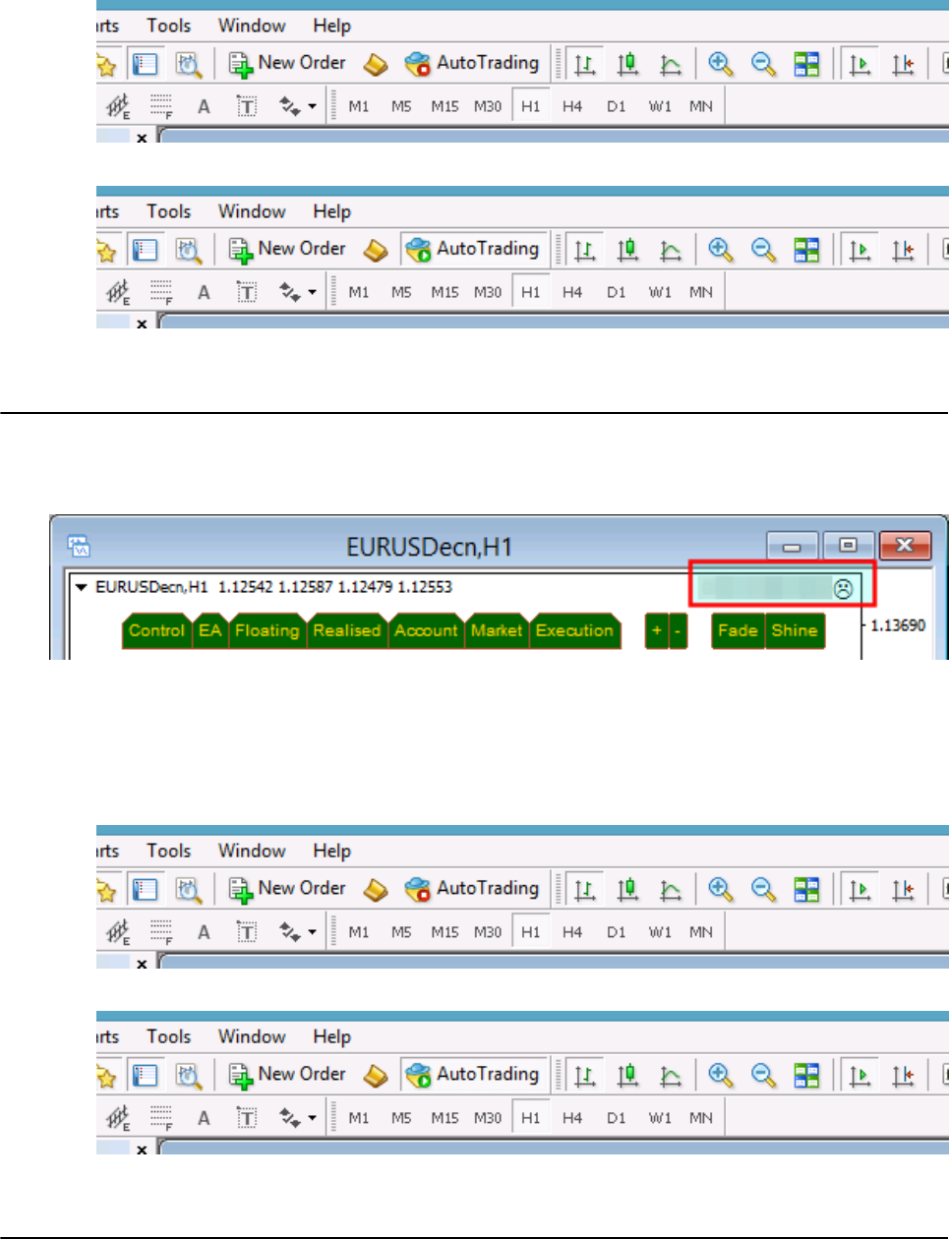Click green AutoTrading button in bottom toolbar
Viewport: 949px width, 1239px height.
473,1075
